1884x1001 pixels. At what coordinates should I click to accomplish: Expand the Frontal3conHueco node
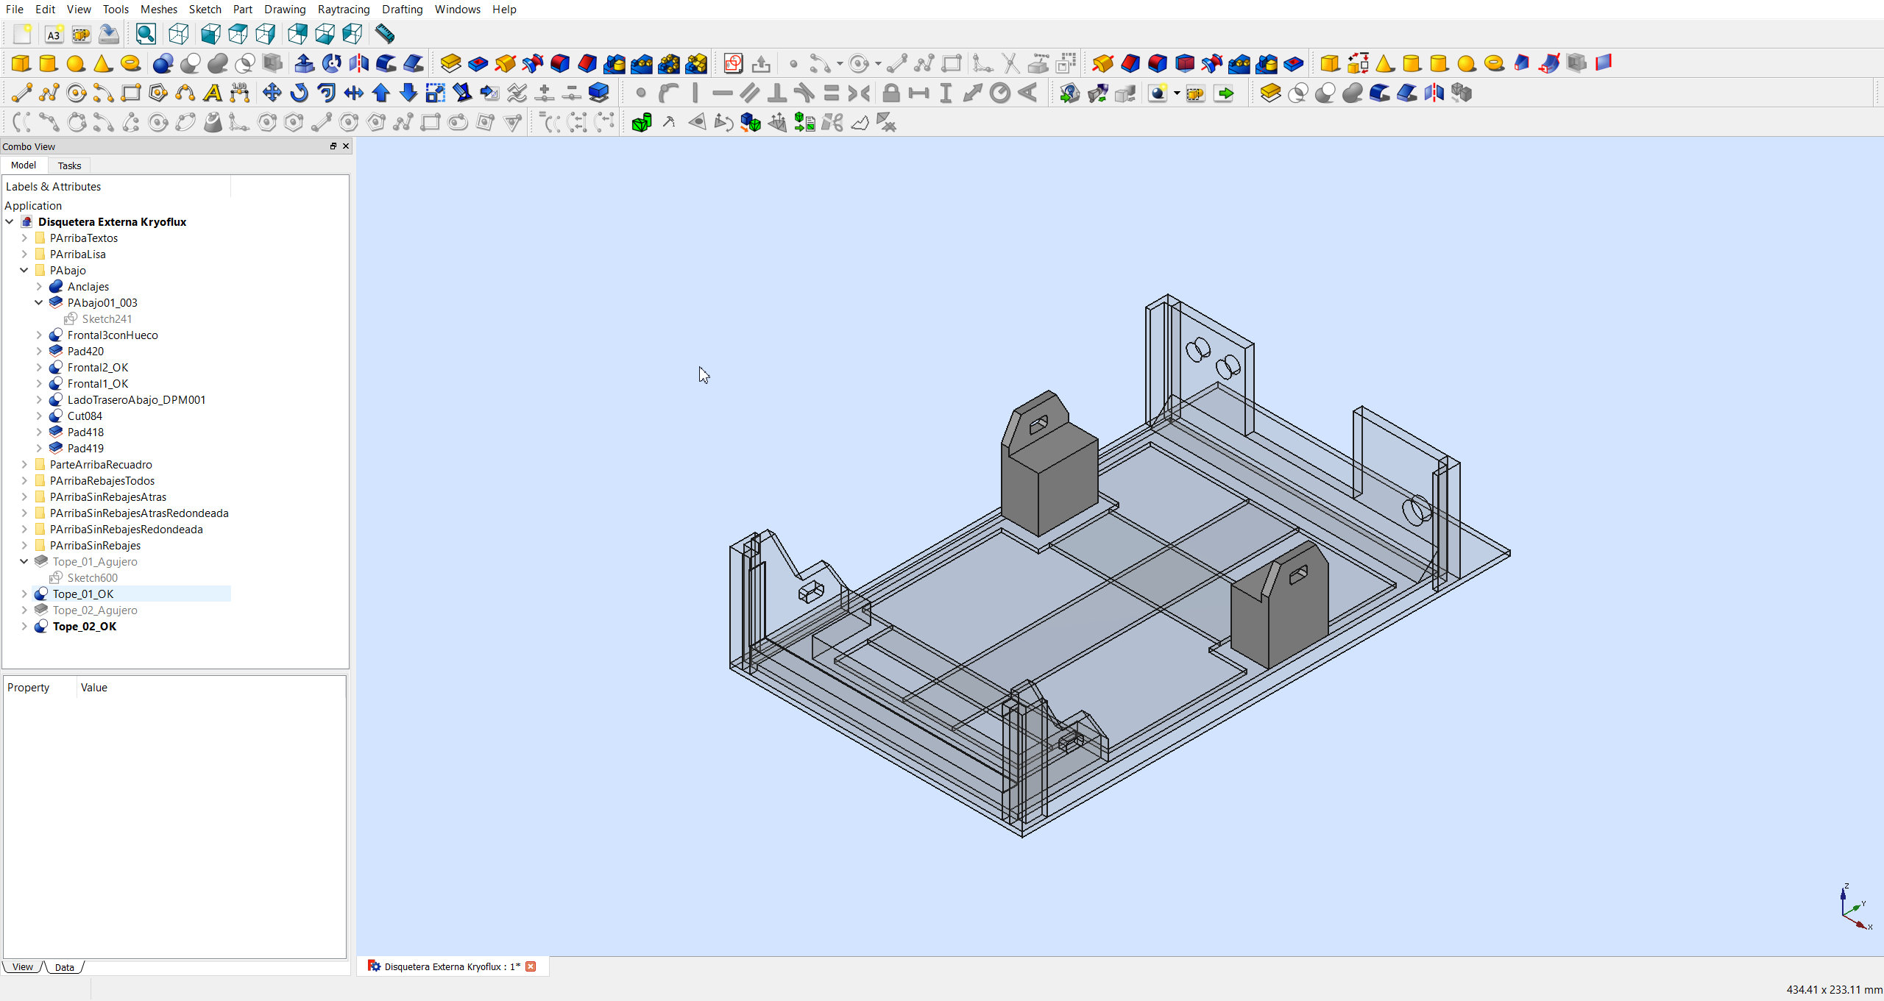tap(39, 335)
